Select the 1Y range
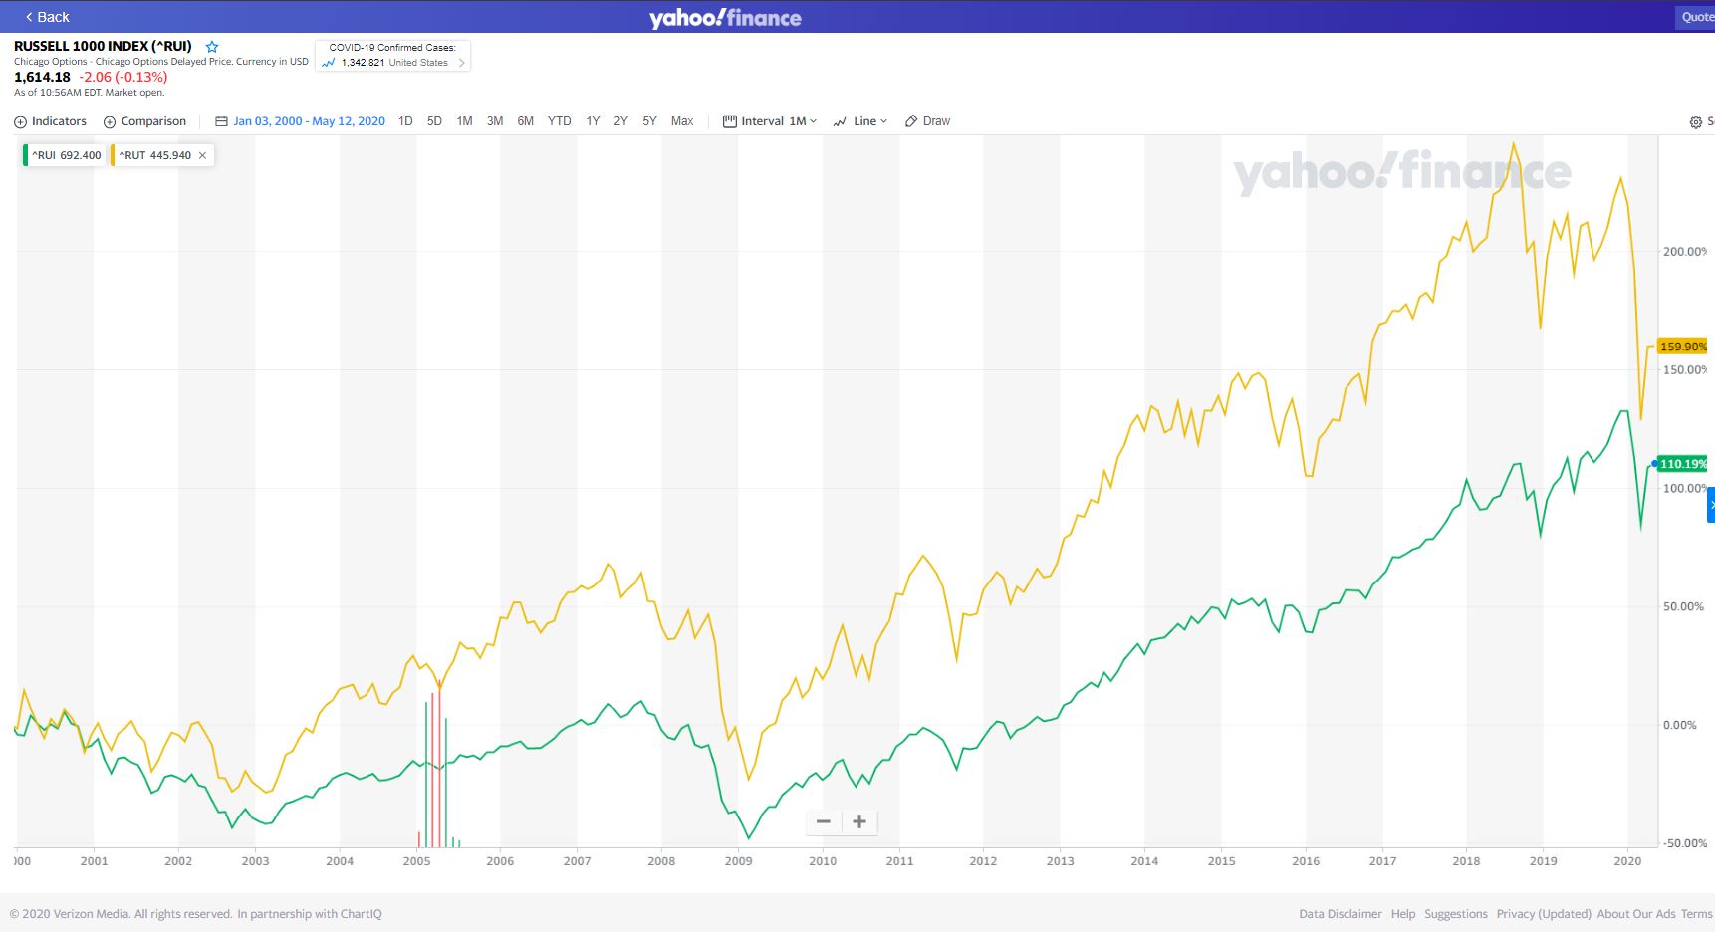Viewport: 1715px width, 932px height. pyautogui.click(x=593, y=121)
